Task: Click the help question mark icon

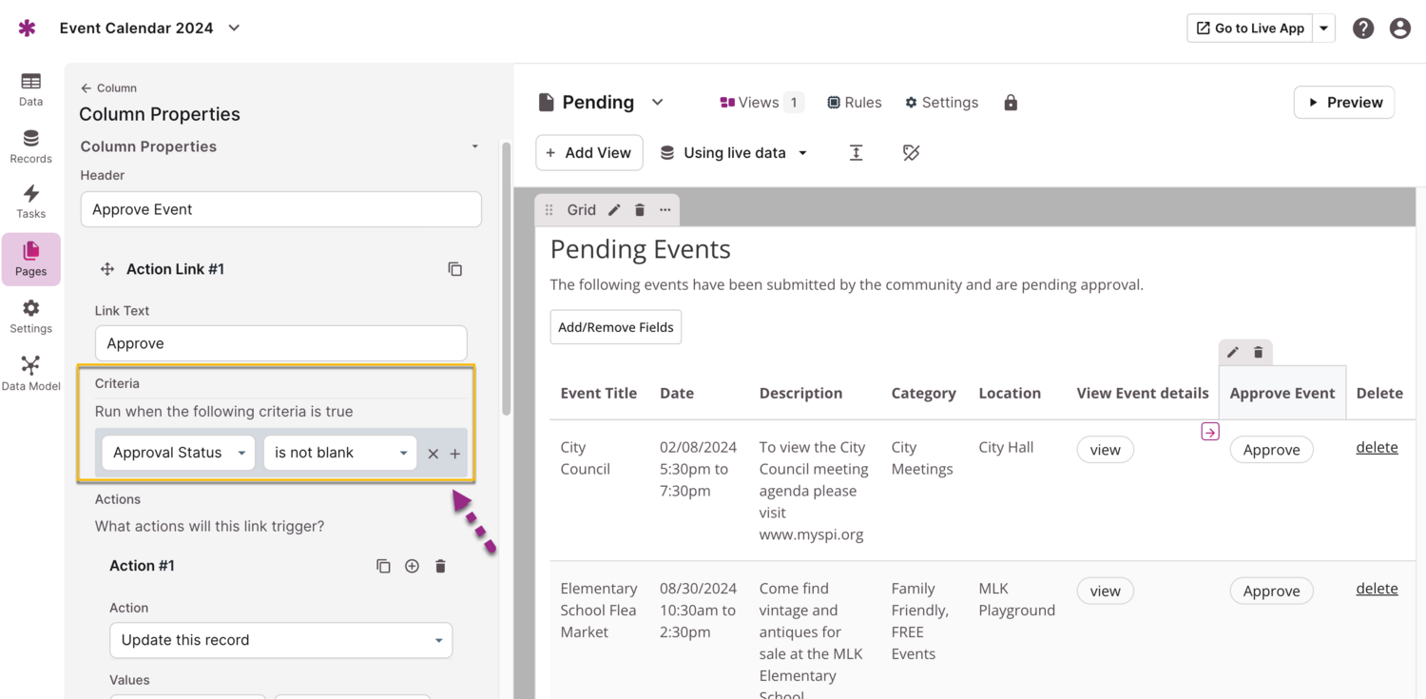Action: [x=1362, y=29]
